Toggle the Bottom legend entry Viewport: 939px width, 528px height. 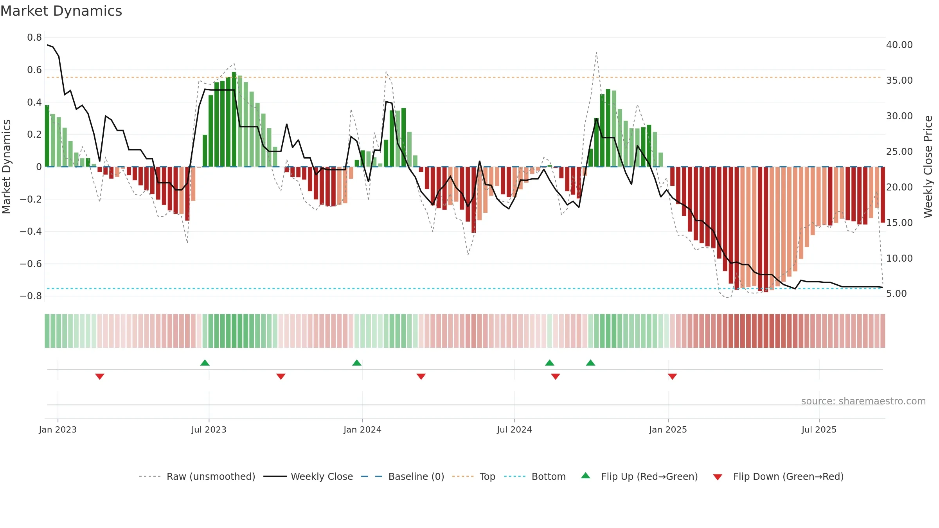click(535, 476)
